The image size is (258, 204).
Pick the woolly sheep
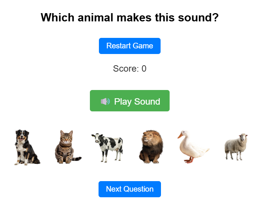click(x=236, y=147)
